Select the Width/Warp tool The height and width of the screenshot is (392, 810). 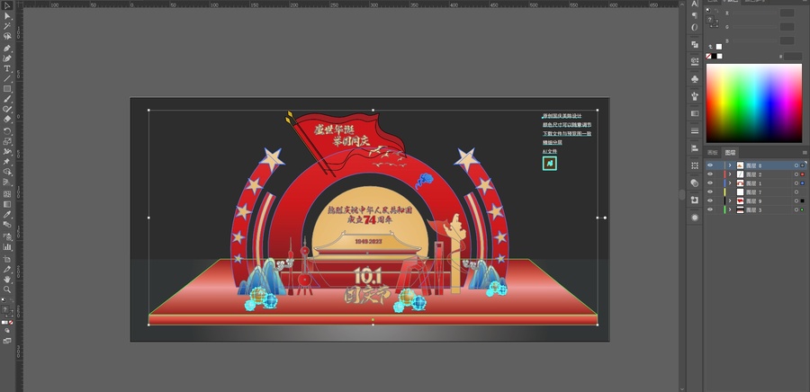coord(7,152)
